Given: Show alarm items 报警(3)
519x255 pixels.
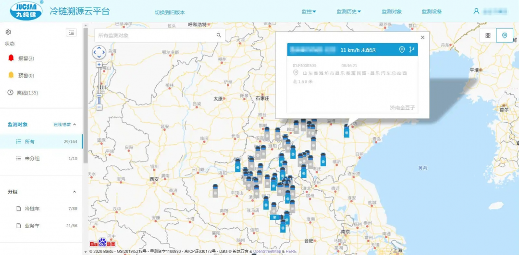Looking at the screenshot, I should click(22, 58).
